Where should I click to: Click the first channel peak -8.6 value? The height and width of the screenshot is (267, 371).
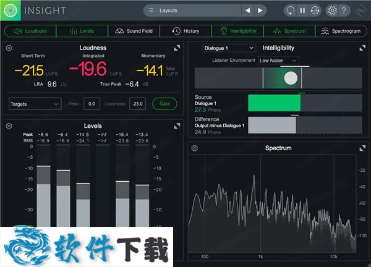[x=43, y=135]
